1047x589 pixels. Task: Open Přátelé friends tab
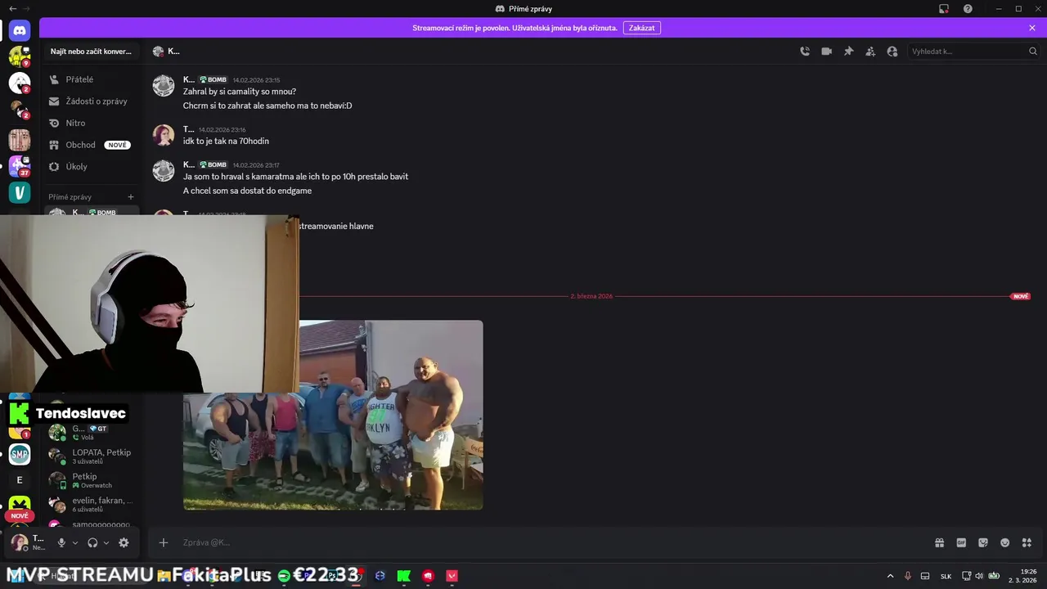[90, 79]
